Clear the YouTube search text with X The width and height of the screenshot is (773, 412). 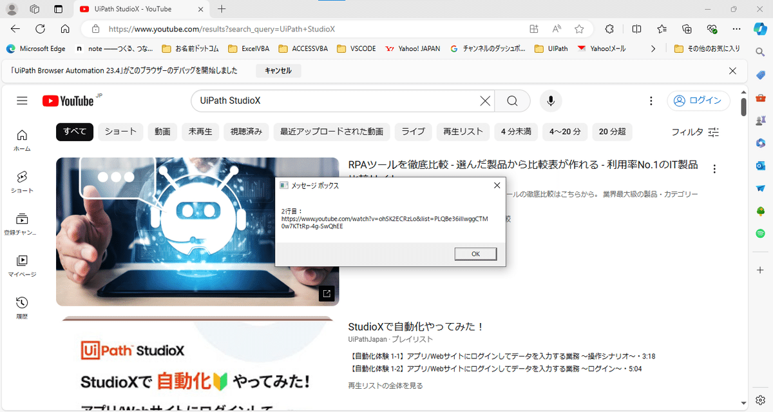(x=485, y=101)
